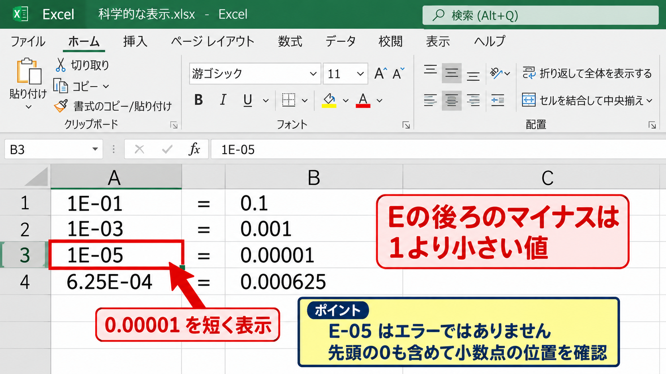Decrease font size with small A
The height and width of the screenshot is (374, 666).
398,74
